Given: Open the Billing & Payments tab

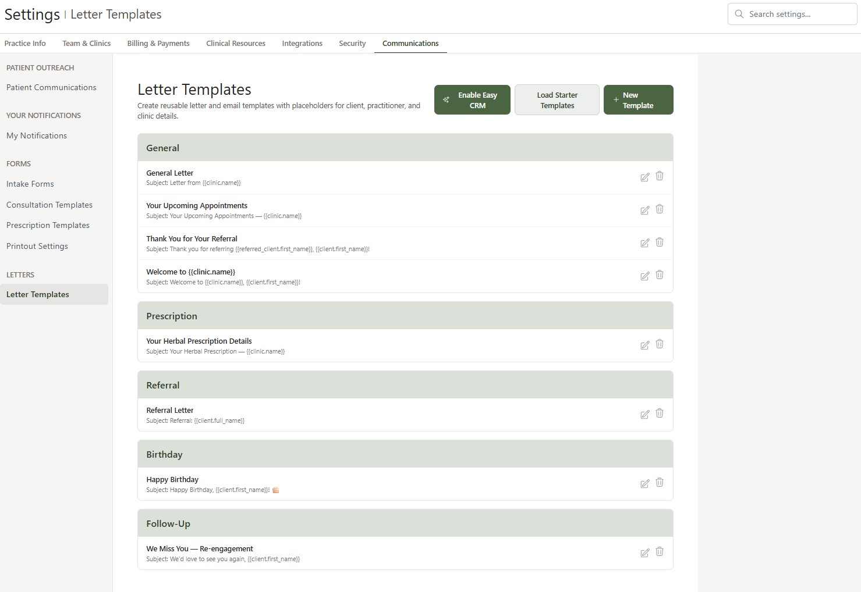Looking at the screenshot, I should pos(158,43).
